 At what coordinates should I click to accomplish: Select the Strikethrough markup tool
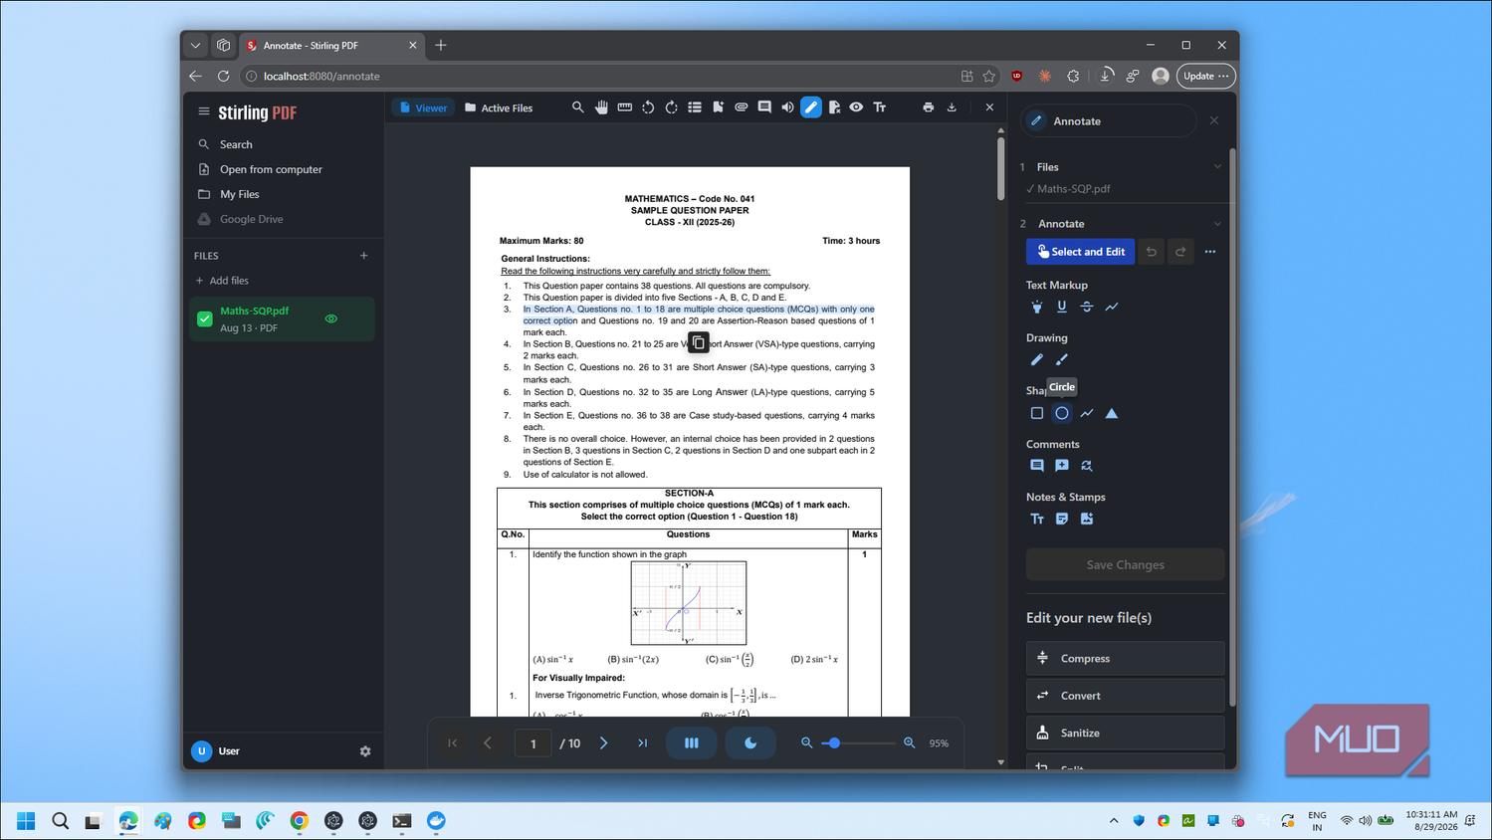[1087, 307]
